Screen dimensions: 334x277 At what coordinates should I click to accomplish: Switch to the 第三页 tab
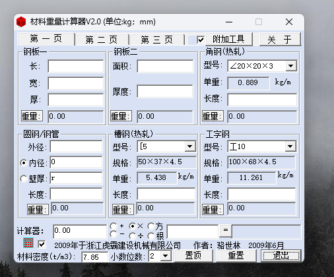pyautogui.click(x=157, y=40)
